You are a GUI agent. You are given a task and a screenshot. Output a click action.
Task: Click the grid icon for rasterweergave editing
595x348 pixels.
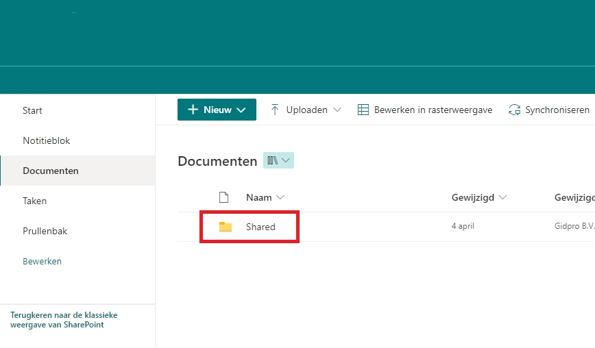[x=363, y=110]
